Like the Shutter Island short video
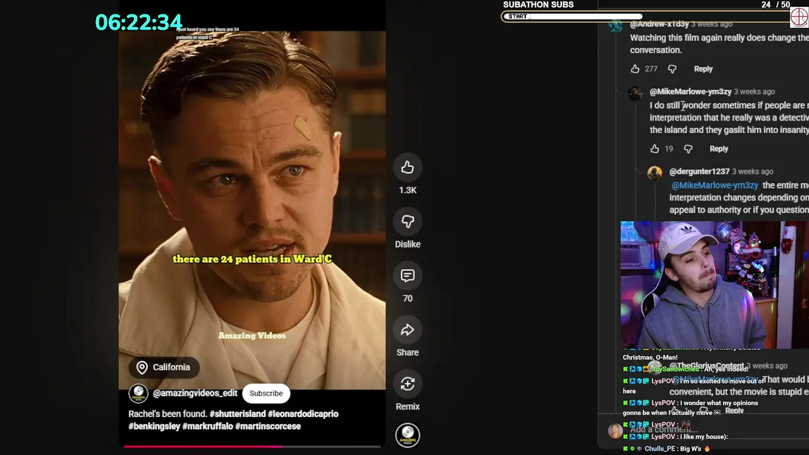Image resolution: width=809 pixels, height=455 pixels. click(x=408, y=167)
